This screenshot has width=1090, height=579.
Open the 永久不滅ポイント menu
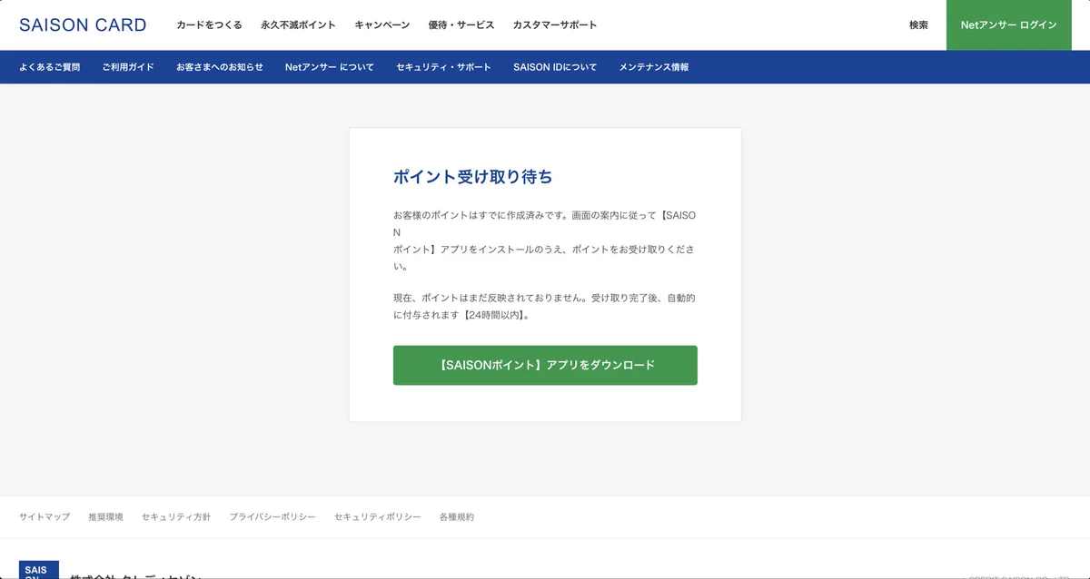tap(298, 25)
